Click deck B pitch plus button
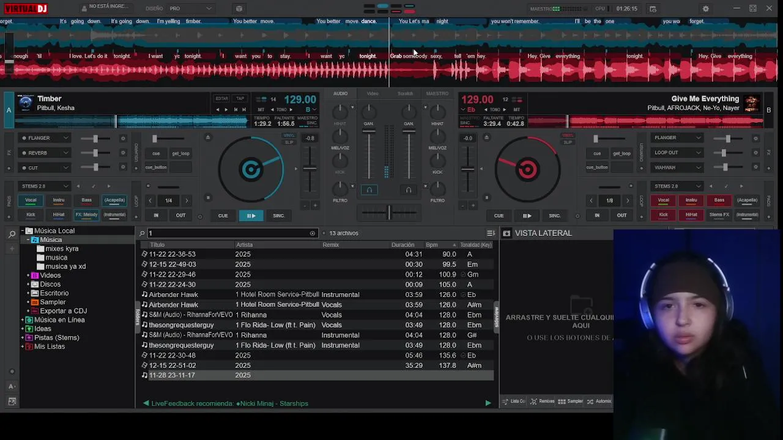783x440 pixels. [473, 205]
